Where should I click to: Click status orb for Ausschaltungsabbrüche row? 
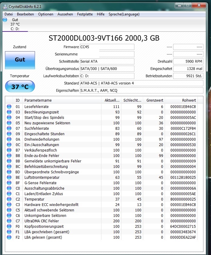pos(9,188)
